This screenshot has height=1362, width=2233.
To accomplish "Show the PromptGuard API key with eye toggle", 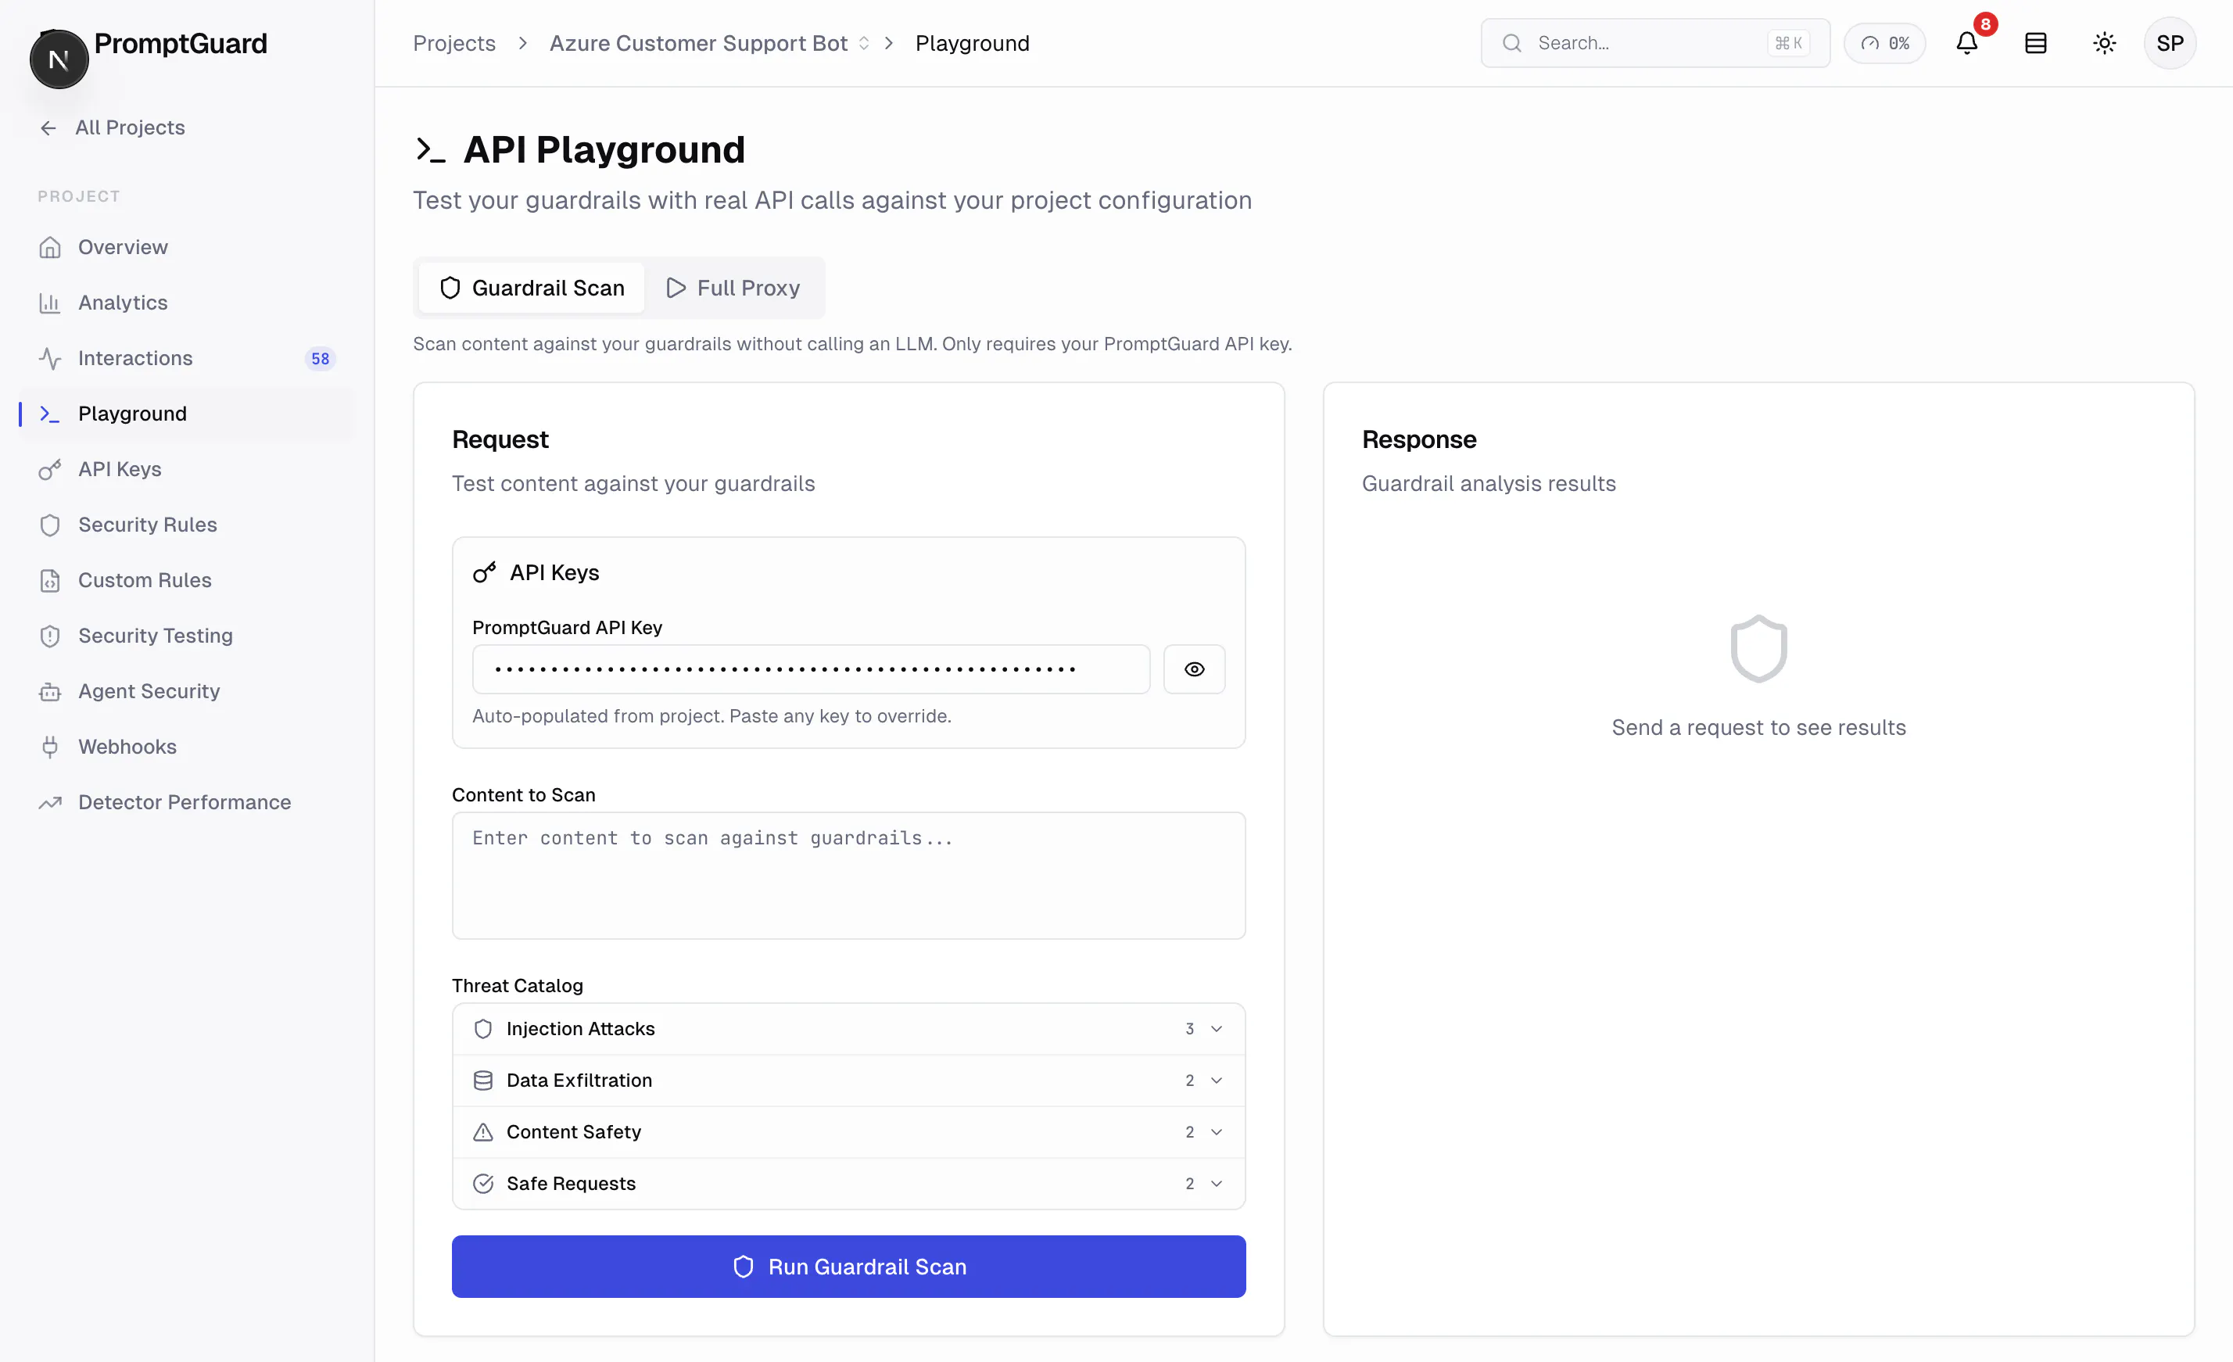I will coord(1195,668).
